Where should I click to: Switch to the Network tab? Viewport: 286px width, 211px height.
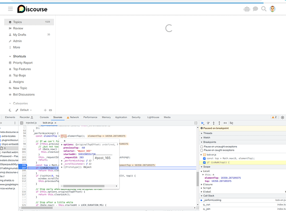(x=73, y=117)
